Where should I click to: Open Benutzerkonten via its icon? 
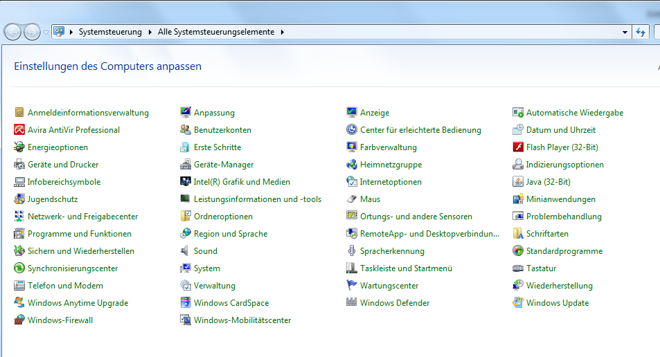point(186,129)
